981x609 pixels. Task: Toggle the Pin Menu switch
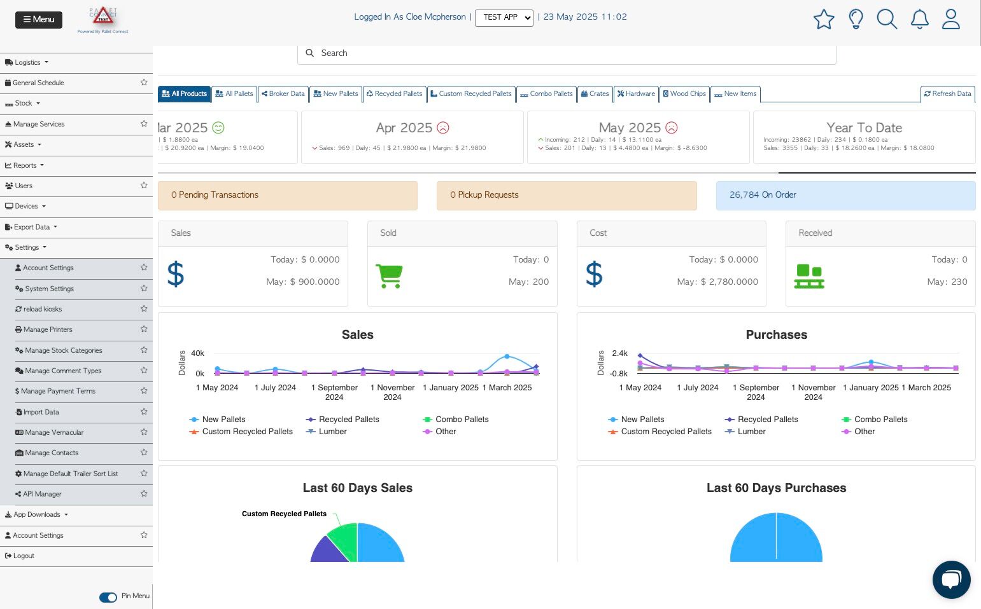click(108, 597)
